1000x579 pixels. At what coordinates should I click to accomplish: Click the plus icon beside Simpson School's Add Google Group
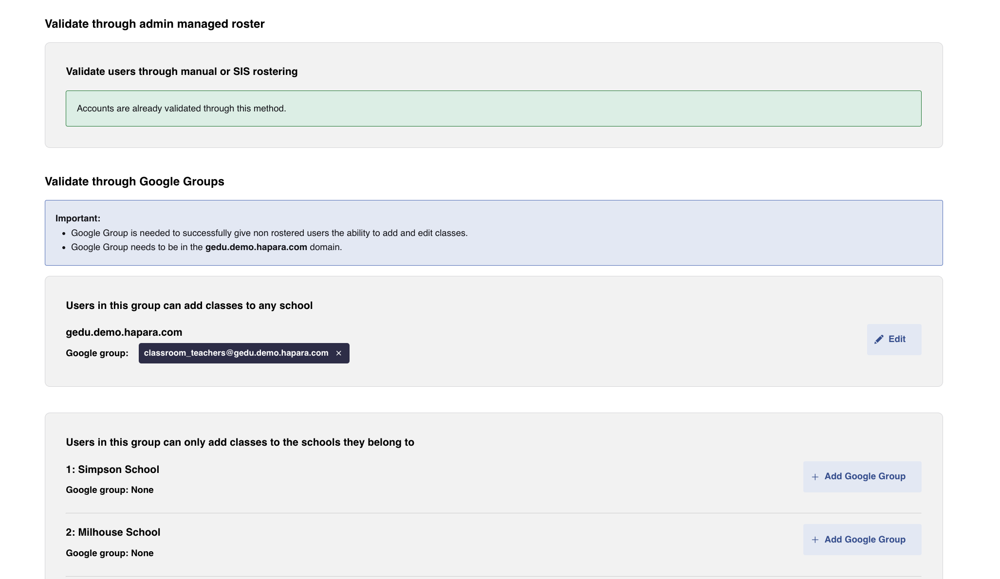815,476
